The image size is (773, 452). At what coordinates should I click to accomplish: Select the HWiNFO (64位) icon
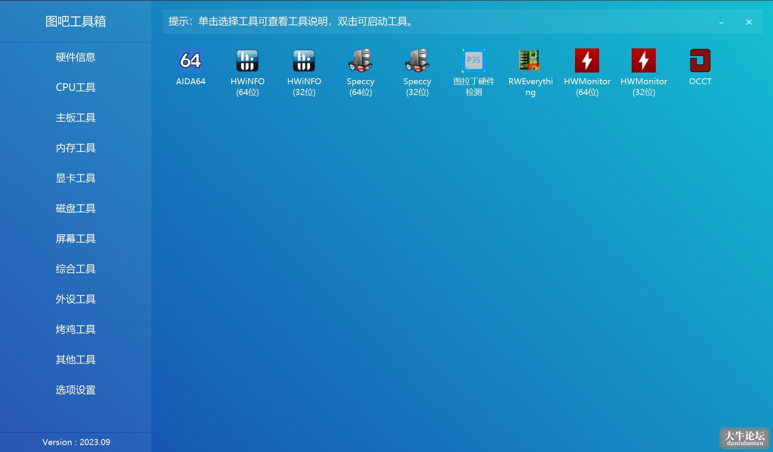click(247, 60)
